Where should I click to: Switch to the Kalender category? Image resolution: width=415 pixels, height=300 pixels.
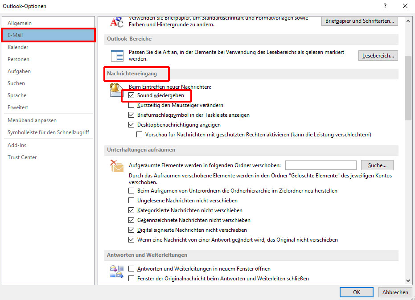(x=49, y=47)
